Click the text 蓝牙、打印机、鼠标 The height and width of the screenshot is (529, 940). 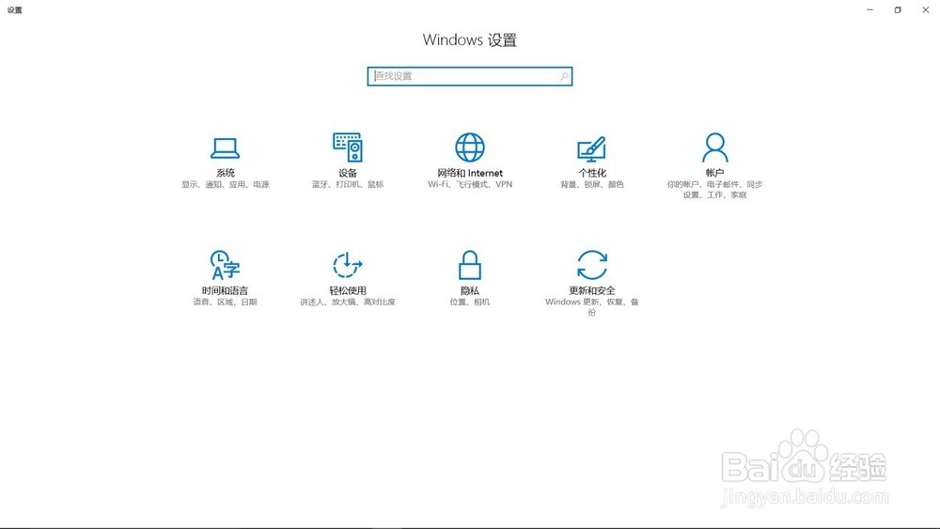pos(348,184)
